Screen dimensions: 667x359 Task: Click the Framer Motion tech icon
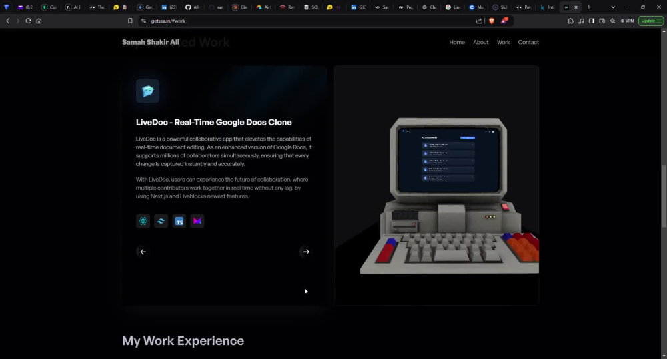click(x=197, y=221)
